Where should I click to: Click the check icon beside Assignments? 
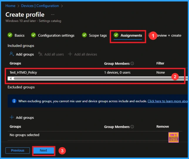pyautogui.click(x=116, y=35)
